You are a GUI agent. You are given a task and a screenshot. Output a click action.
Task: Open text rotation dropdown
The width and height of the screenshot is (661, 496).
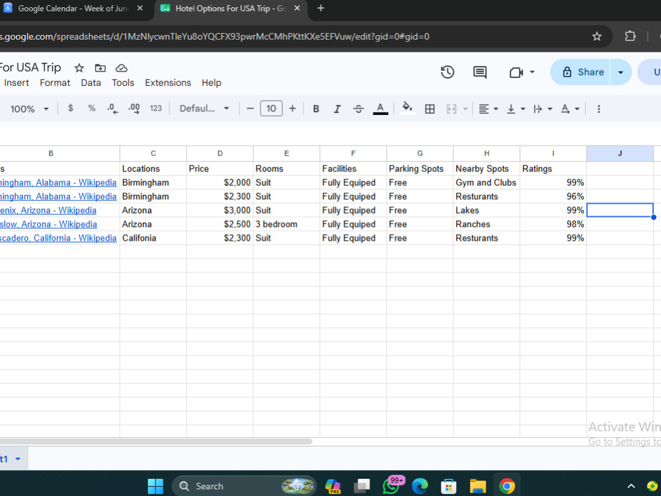(570, 109)
